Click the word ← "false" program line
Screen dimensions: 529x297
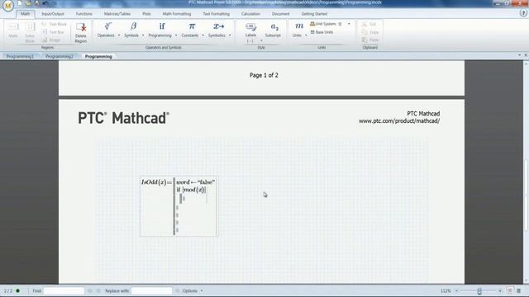click(x=195, y=181)
